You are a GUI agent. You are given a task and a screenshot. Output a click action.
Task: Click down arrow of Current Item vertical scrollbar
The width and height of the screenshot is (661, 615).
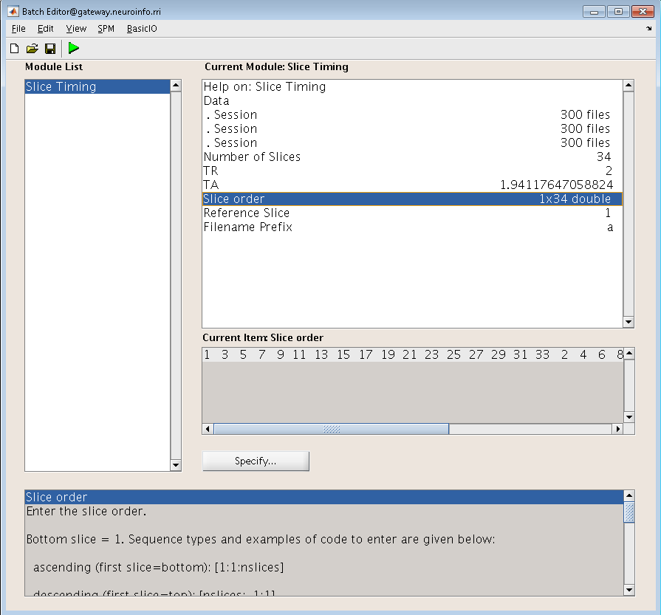(x=629, y=417)
